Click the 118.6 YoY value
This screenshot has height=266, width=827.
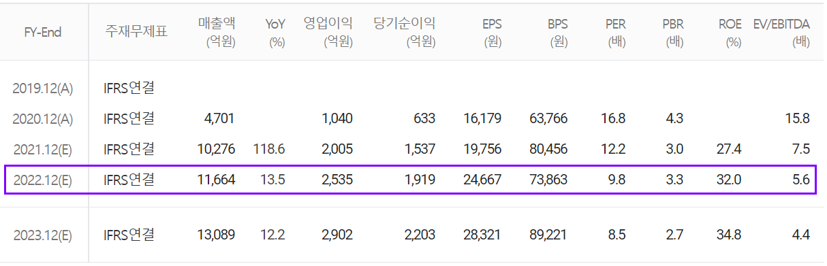click(x=268, y=149)
